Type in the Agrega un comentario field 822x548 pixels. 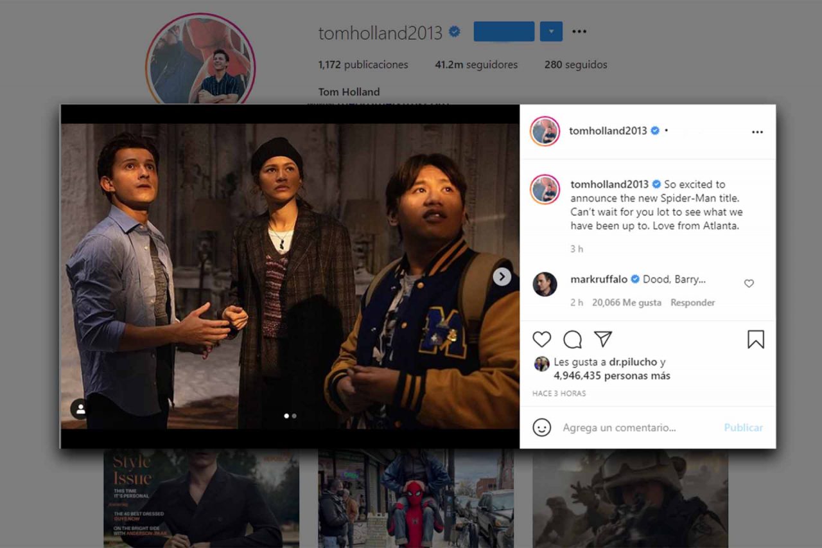[x=636, y=427]
